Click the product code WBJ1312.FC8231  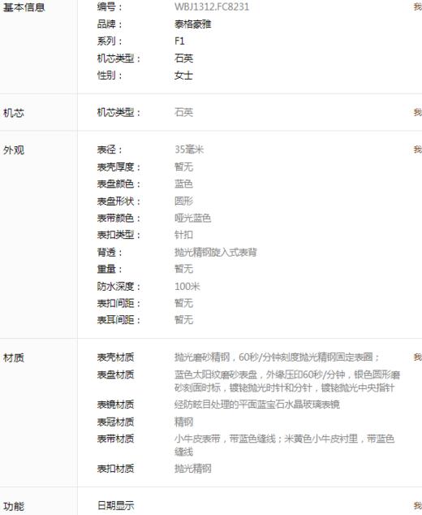click(x=212, y=6)
